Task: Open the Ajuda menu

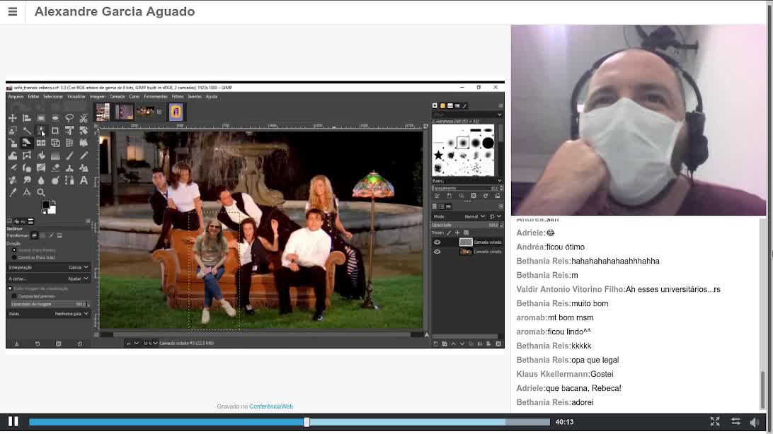Action: [x=212, y=96]
